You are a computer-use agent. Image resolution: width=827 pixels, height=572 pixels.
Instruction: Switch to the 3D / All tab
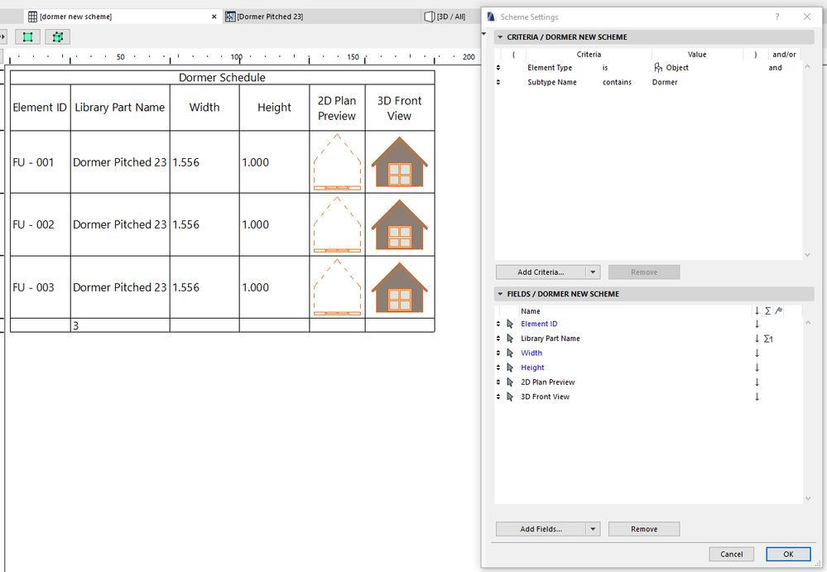pyautogui.click(x=451, y=17)
